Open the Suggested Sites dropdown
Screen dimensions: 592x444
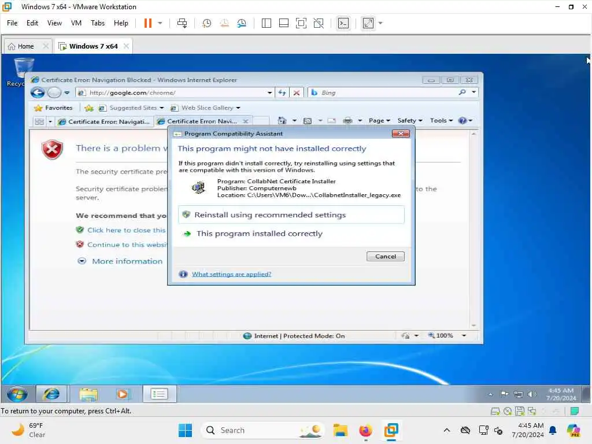162,108
